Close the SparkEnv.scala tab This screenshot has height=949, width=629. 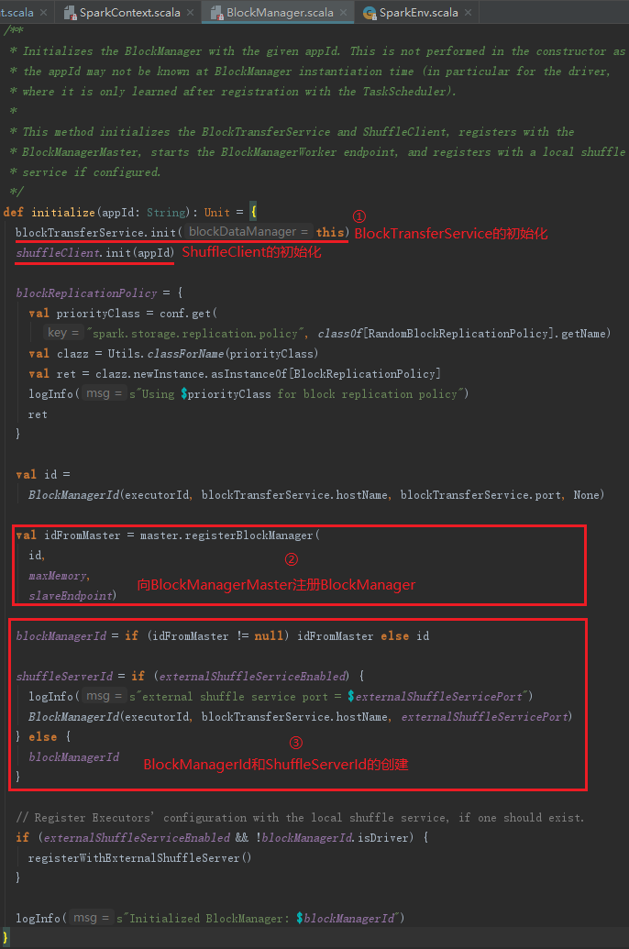(x=468, y=12)
